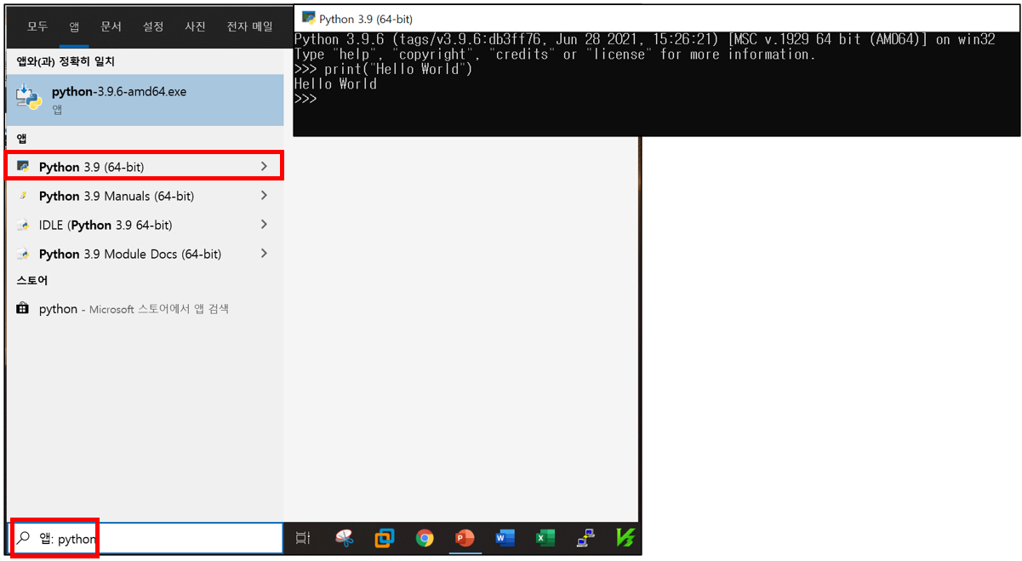
Task: Switch to 모두 search tab
Action: [x=37, y=26]
